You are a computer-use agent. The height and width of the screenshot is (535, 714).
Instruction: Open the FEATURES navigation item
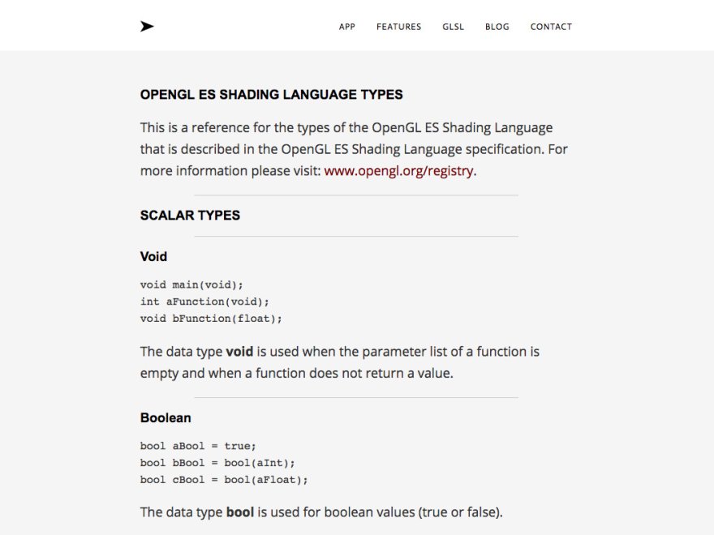[398, 27]
